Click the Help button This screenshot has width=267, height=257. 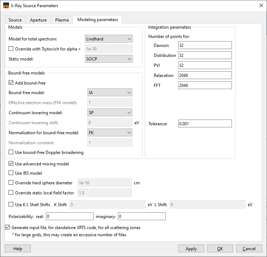(18, 249)
